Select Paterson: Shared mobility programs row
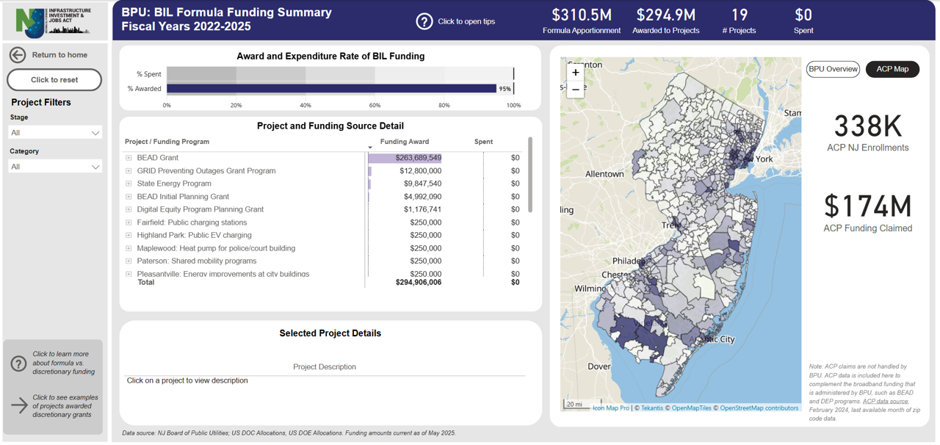The width and height of the screenshot is (940, 445). click(196, 261)
